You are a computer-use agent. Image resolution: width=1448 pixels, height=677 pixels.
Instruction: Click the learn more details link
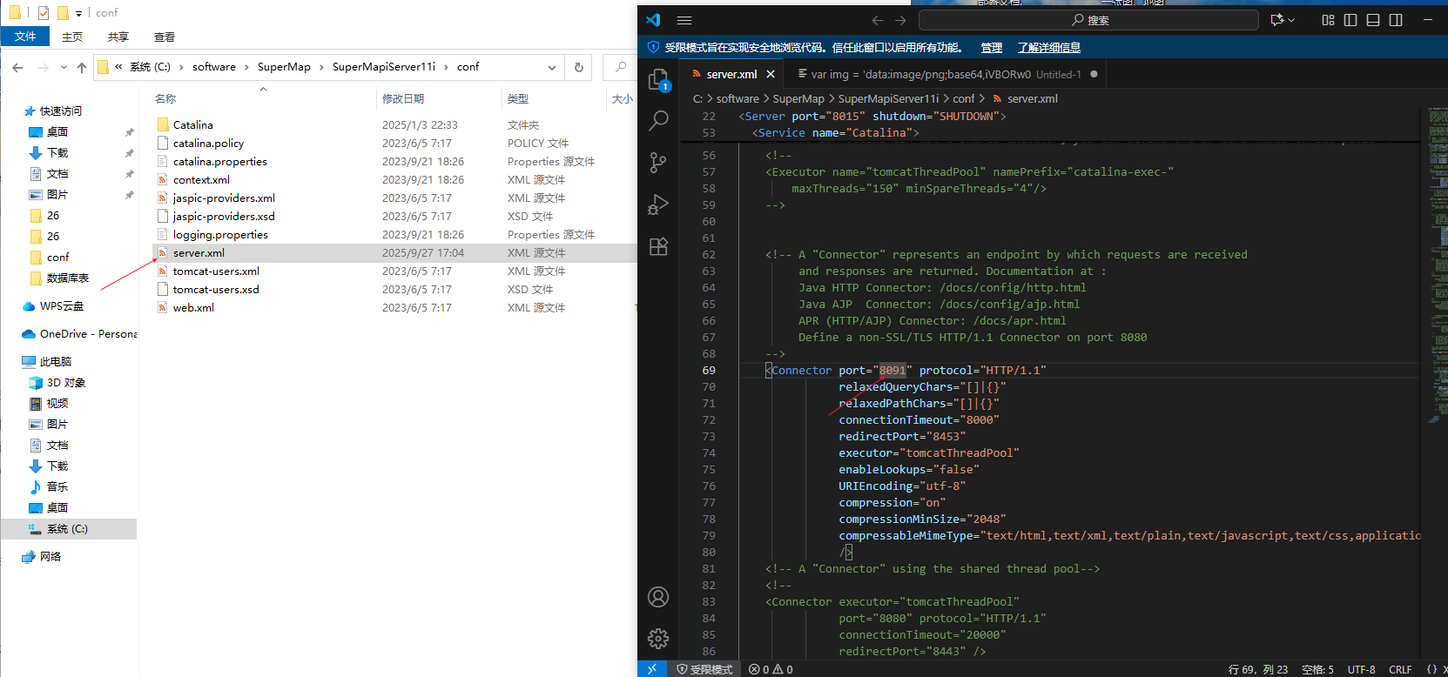[x=1049, y=48]
